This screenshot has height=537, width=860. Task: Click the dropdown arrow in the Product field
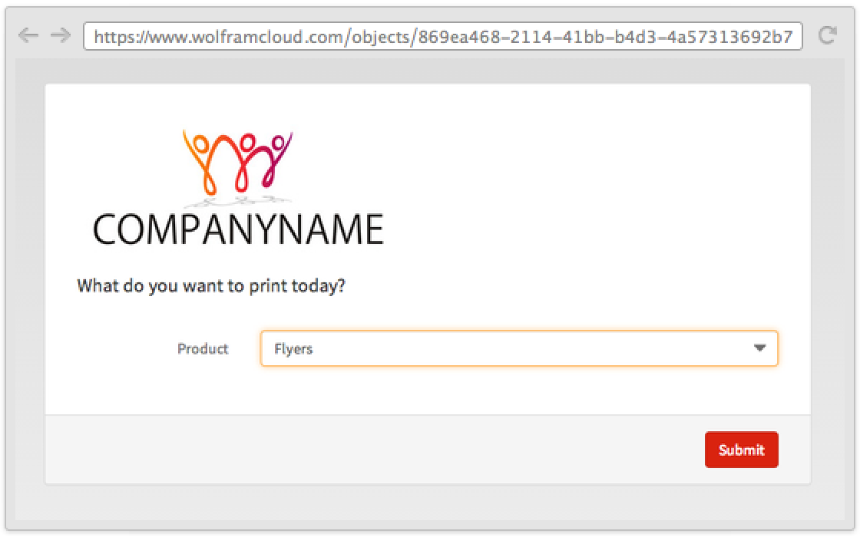point(759,348)
